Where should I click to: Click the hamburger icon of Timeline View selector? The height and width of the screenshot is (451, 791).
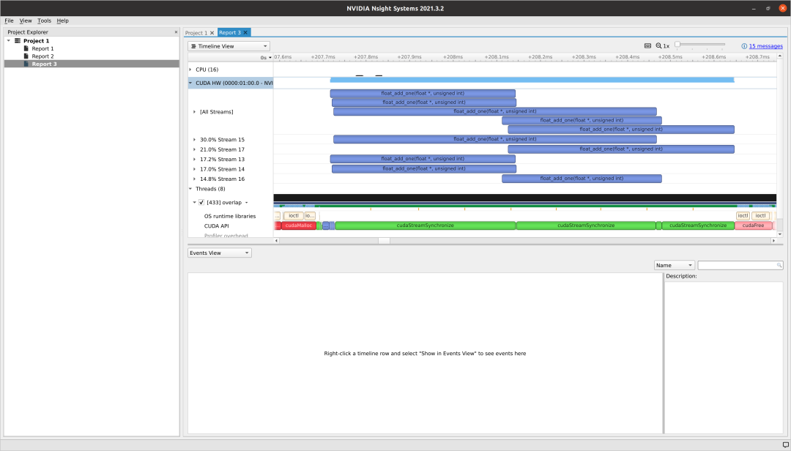pos(193,46)
